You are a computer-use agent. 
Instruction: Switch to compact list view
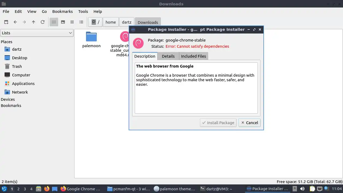coord(72,22)
